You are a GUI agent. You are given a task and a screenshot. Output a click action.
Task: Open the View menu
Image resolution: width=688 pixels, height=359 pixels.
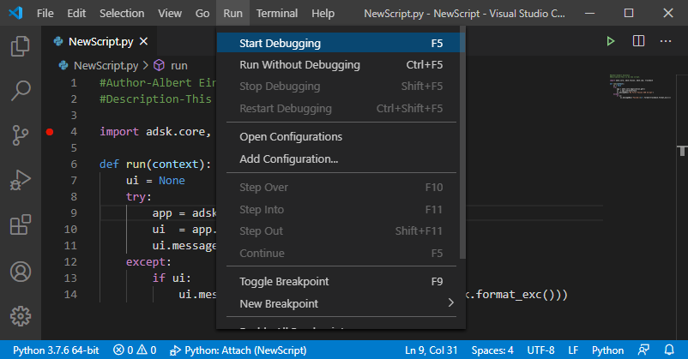click(170, 13)
